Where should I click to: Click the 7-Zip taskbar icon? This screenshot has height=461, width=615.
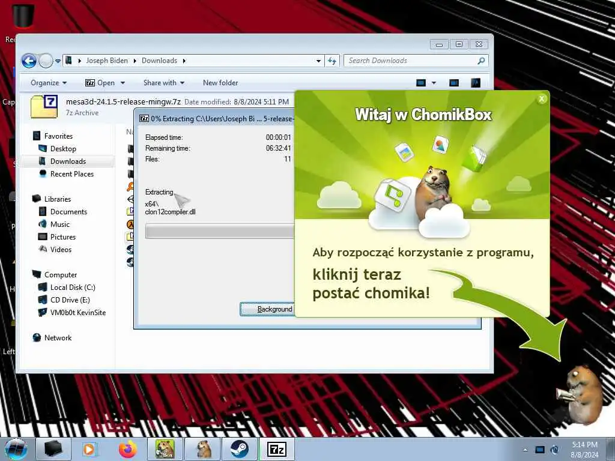277,449
